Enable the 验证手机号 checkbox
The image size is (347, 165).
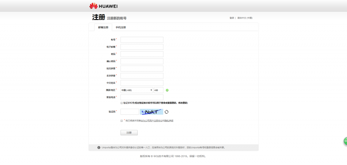(x=122, y=103)
